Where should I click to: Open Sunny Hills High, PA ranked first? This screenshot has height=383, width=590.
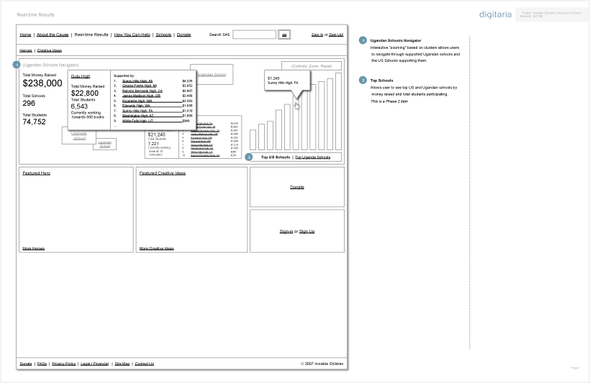[137, 80]
